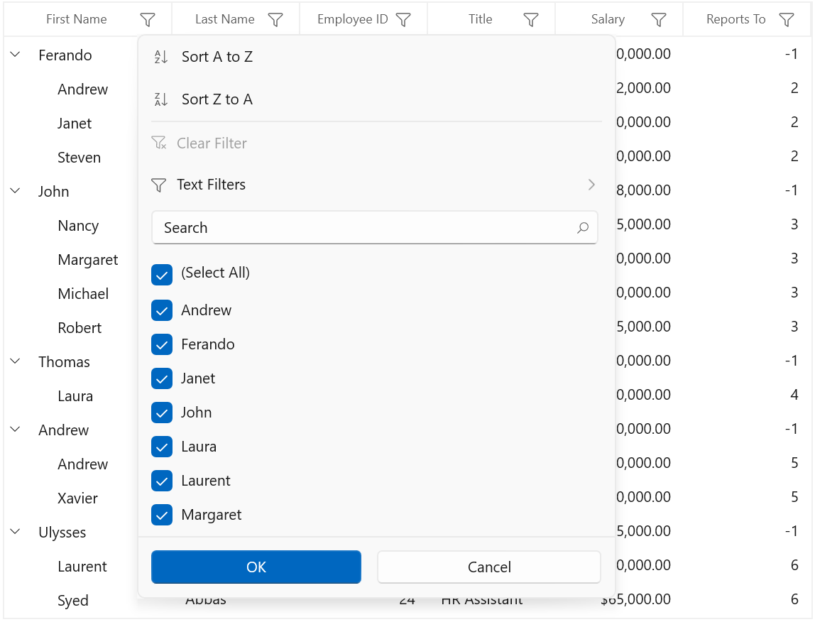
Task: Uncheck the Margaret filter checkbox
Action: 162,515
